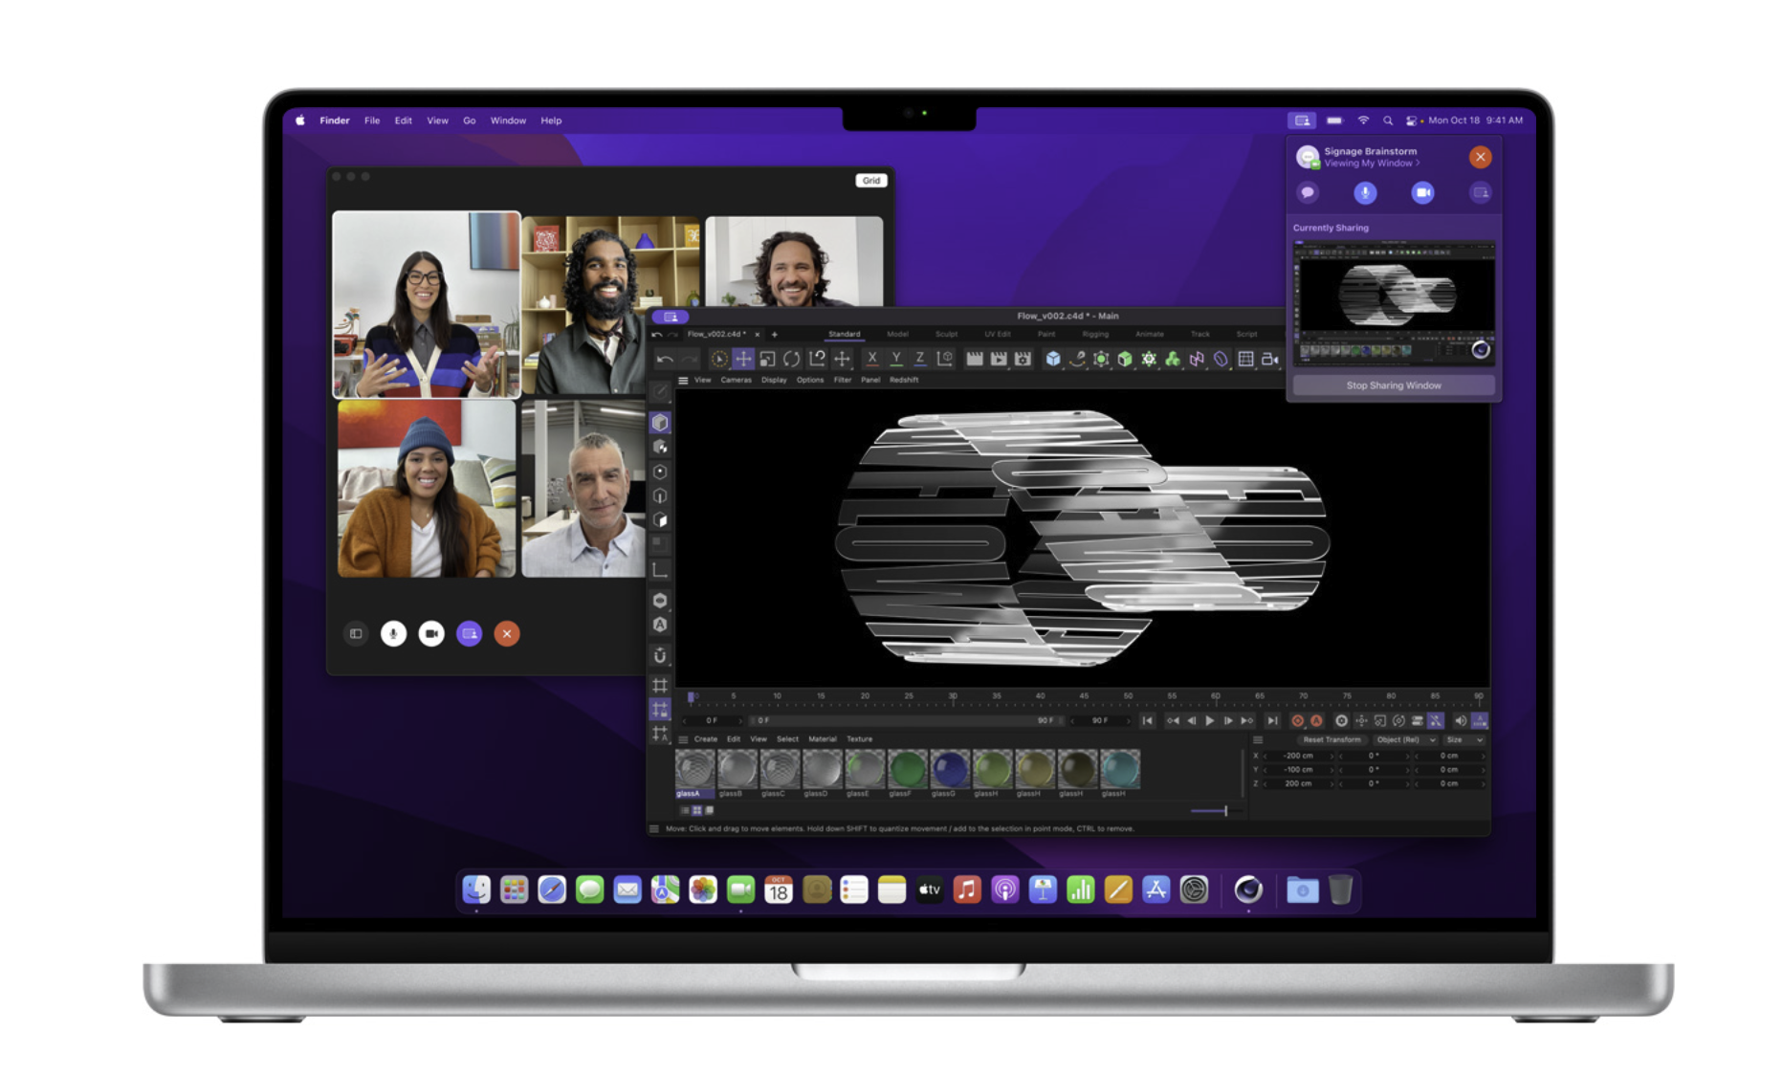1783x1077 pixels.
Task: Click Render View clapperboard icon
Action: click(x=974, y=359)
